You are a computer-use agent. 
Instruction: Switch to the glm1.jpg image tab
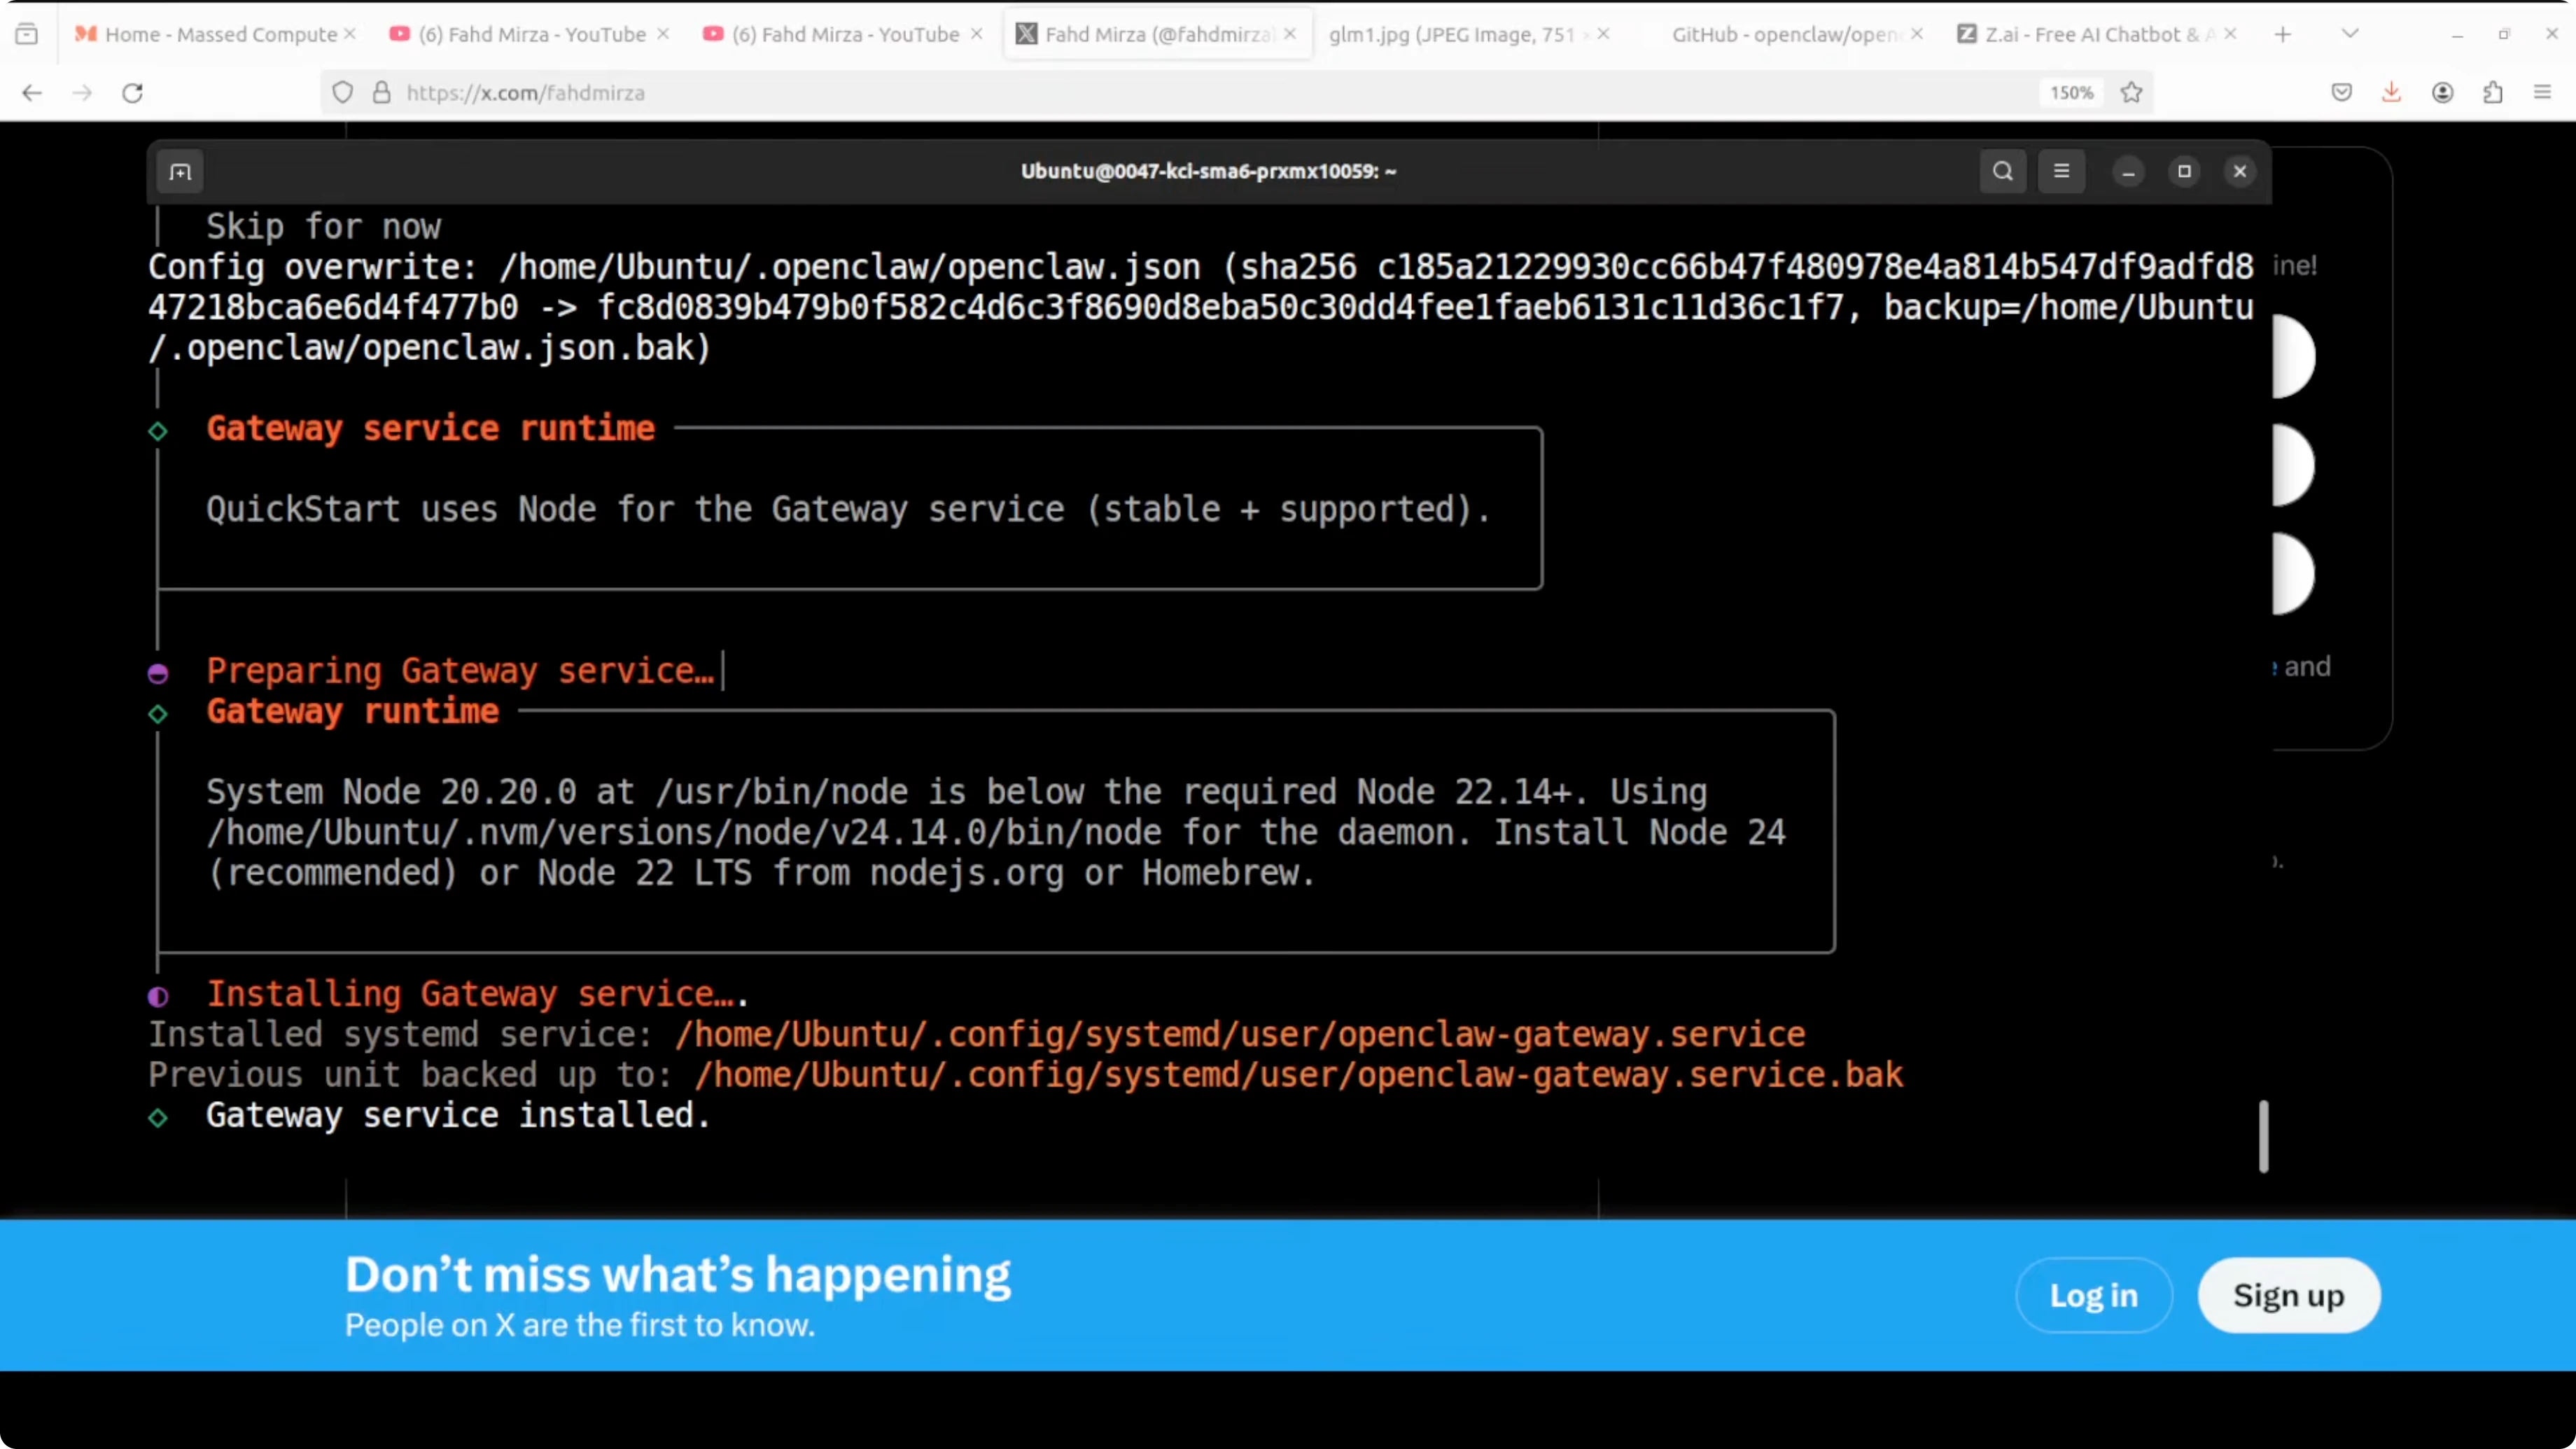pyautogui.click(x=1450, y=33)
